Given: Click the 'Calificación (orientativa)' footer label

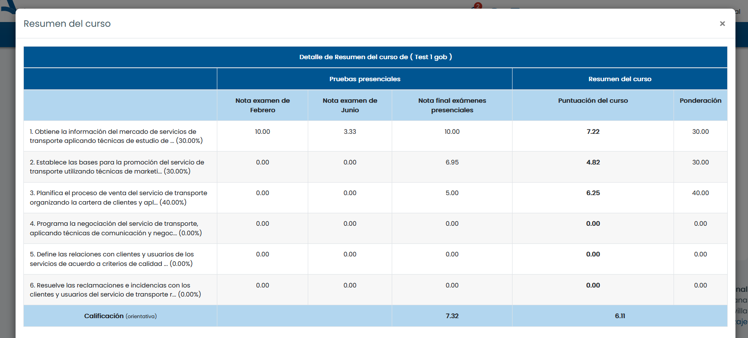Looking at the screenshot, I should pos(120,316).
